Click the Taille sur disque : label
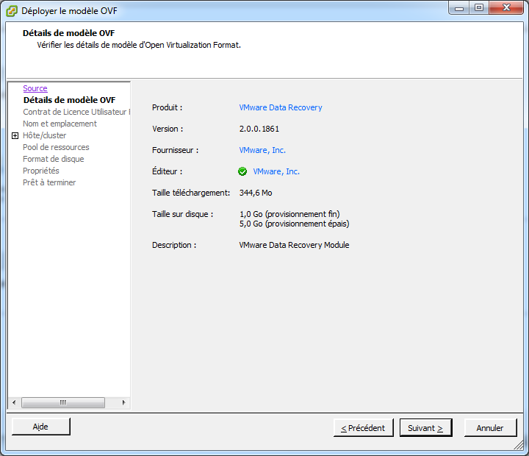 [182, 214]
